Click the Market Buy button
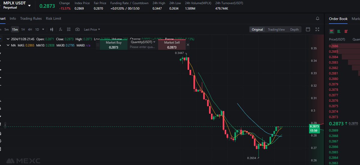 [114, 45]
